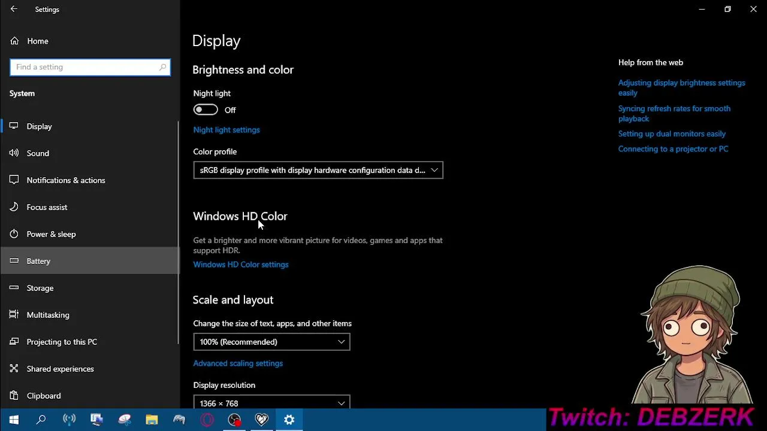
Task: Expand the 1366 × 768 resolution dropdown
Action: coord(271,402)
